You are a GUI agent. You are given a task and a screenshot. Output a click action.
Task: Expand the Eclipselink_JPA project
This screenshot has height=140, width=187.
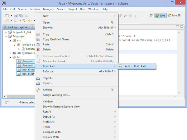(x=6, y=32)
